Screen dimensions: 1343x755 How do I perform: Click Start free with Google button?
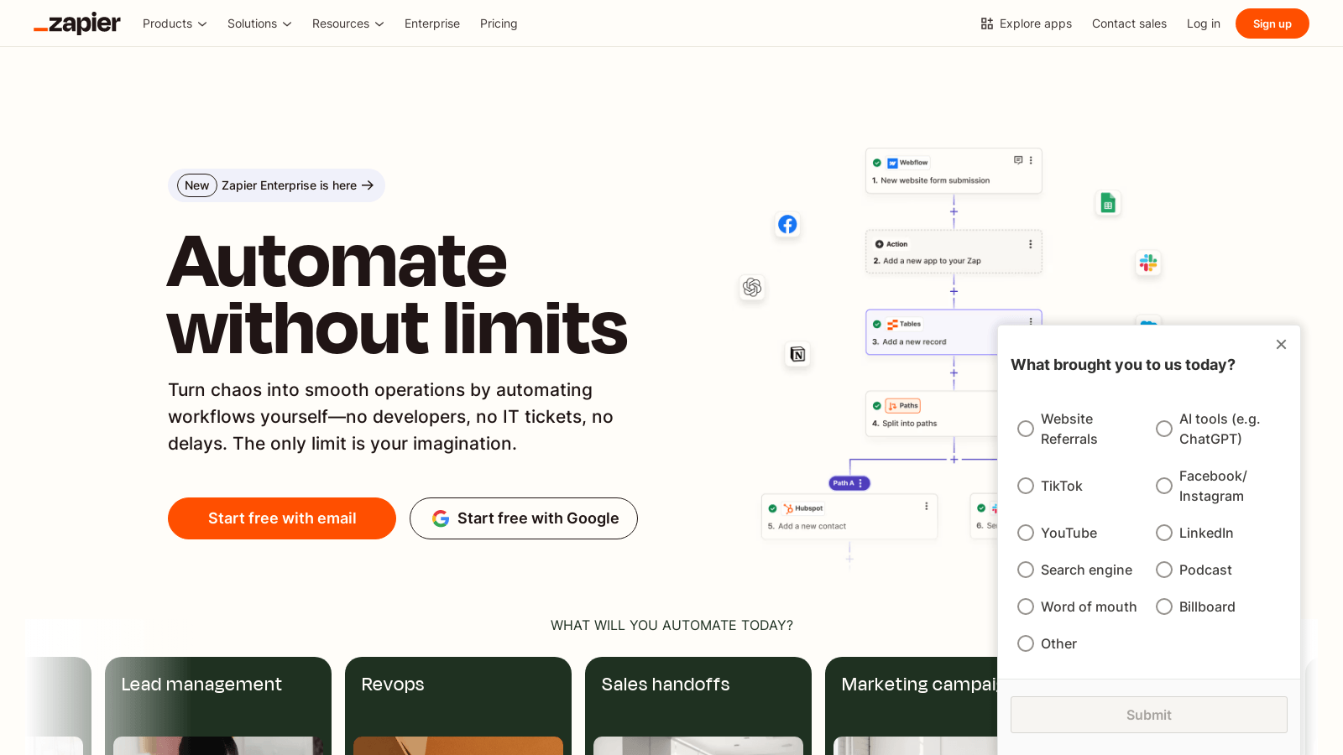tap(524, 518)
